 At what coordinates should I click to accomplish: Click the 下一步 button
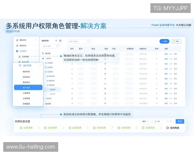[x=169, y=121]
